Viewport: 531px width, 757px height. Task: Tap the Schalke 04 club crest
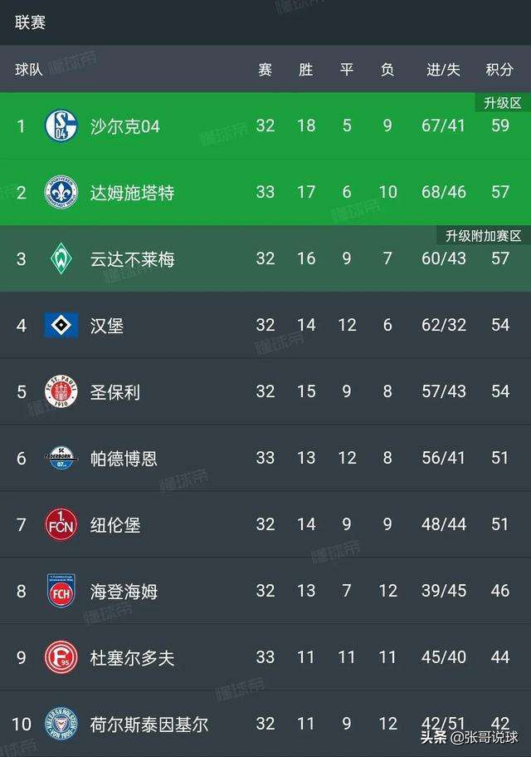pos(61,126)
